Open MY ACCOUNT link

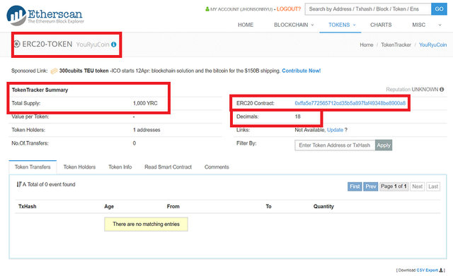point(241,9)
